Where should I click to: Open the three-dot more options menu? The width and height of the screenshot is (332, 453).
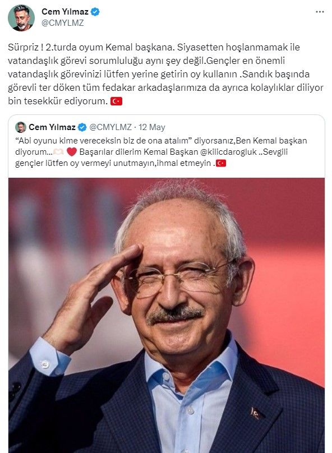click(320, 12)
